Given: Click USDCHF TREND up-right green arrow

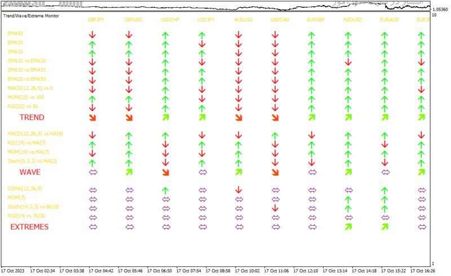Looking at the screenshot, I should click(x=165, y=117).
